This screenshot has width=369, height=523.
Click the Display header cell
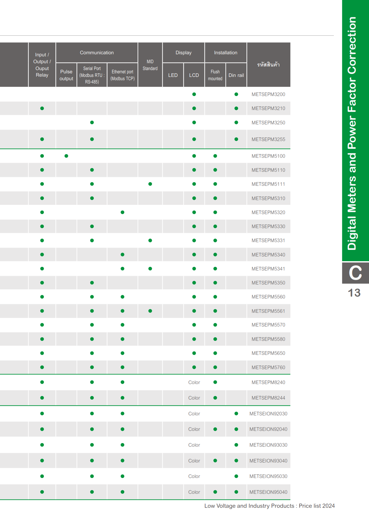[x=183, y=53]
